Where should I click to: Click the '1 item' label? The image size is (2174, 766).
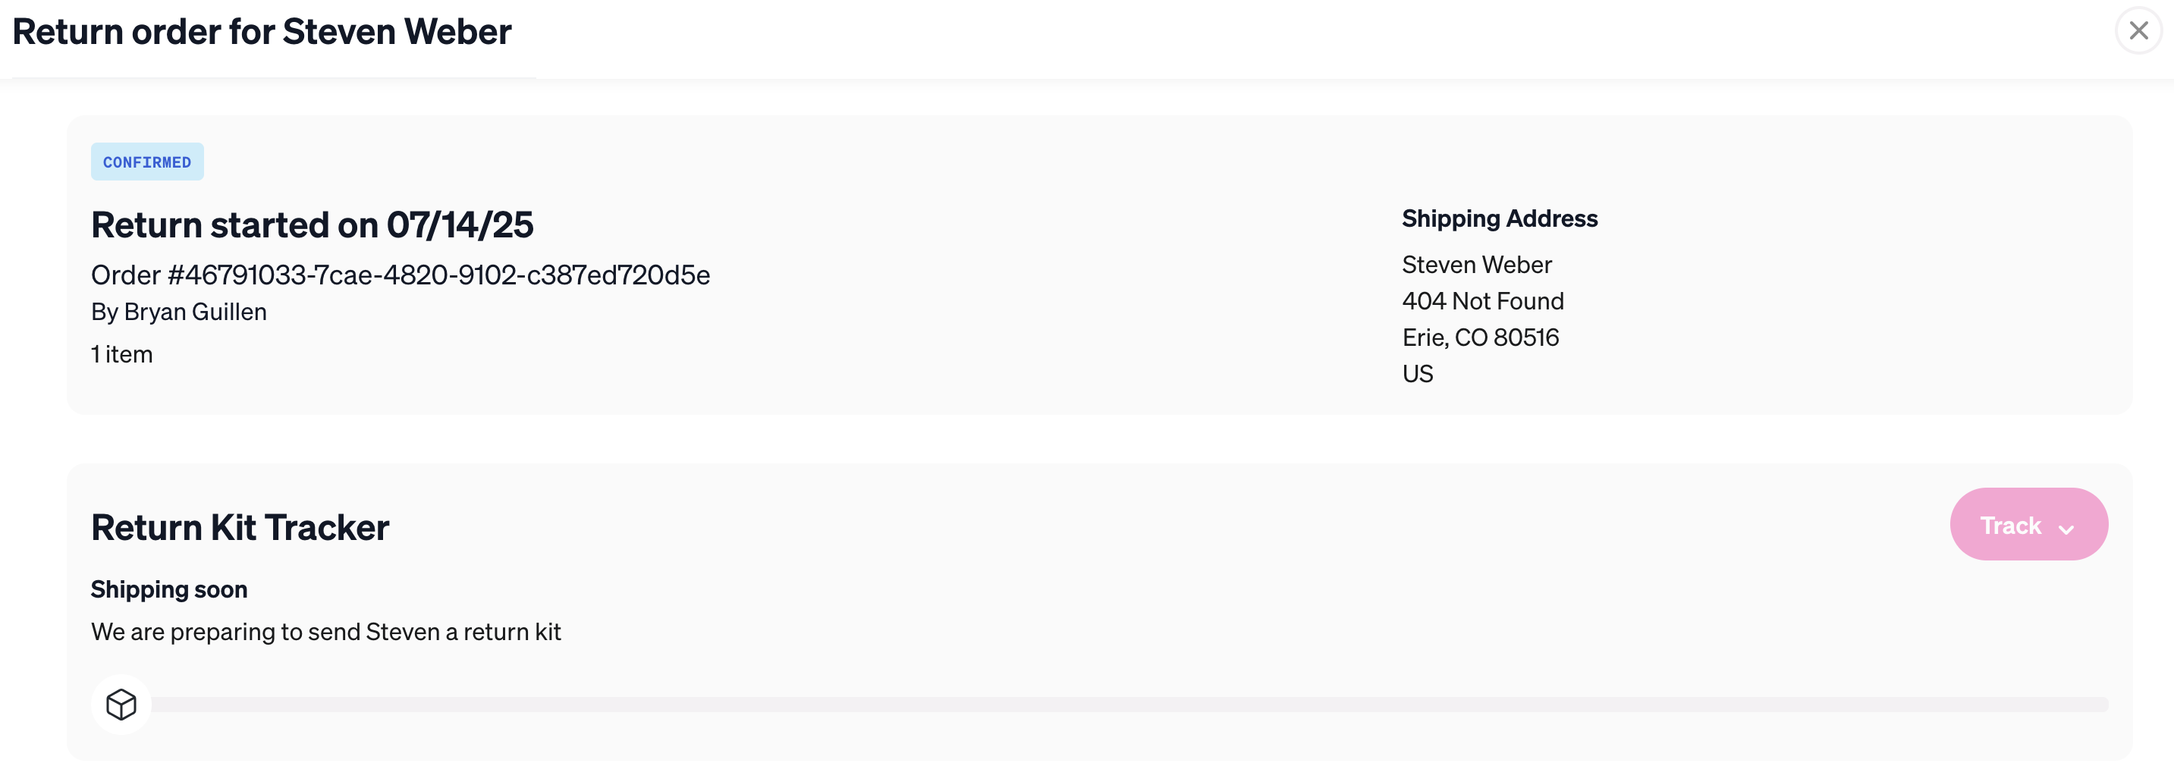click(x=121, y=354)
